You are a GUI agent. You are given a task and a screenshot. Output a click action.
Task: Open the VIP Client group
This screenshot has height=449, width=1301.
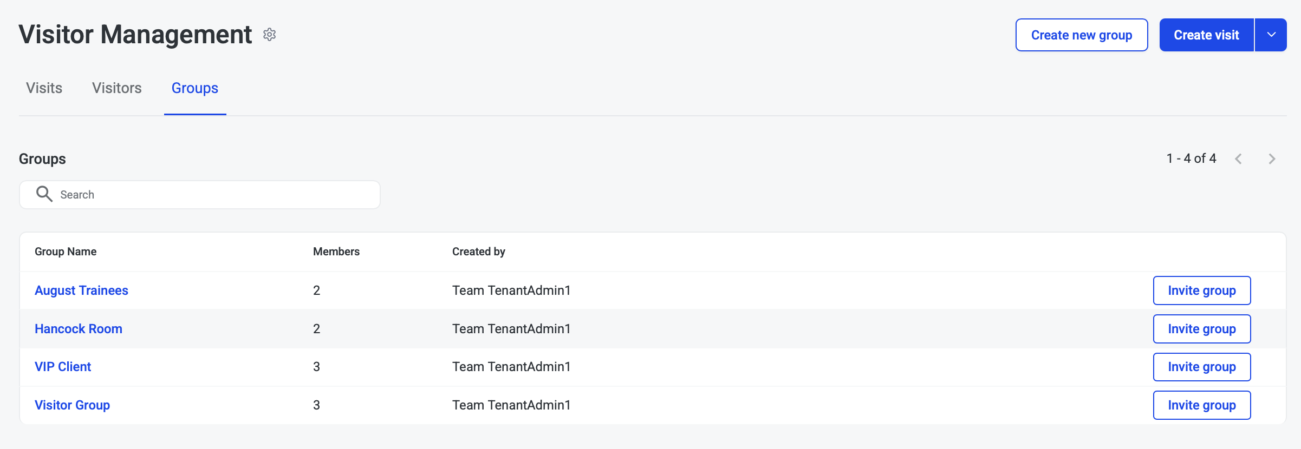click(x=63, y=367)
